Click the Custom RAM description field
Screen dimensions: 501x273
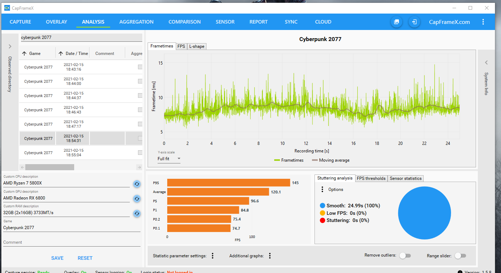point(66,213)
